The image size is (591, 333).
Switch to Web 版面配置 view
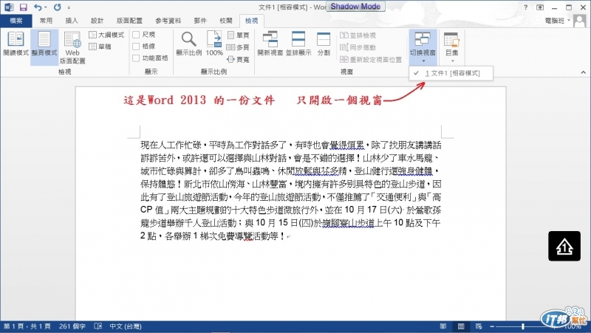pyautogui.click(x=72, y=48)
